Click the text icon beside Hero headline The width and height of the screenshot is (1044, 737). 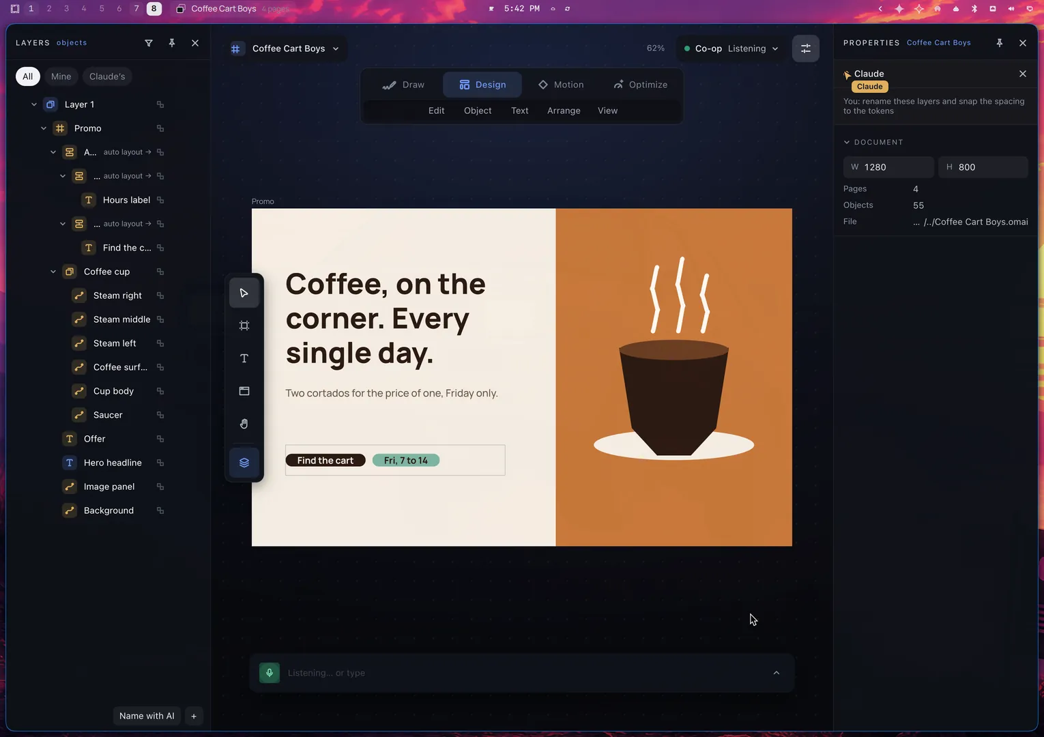tap(70, 463)
